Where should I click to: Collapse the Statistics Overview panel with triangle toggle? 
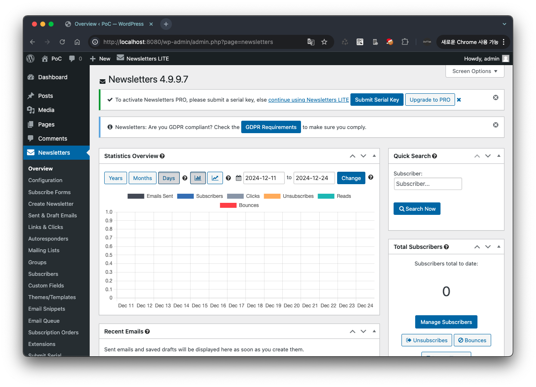click(x=374, y=156)
